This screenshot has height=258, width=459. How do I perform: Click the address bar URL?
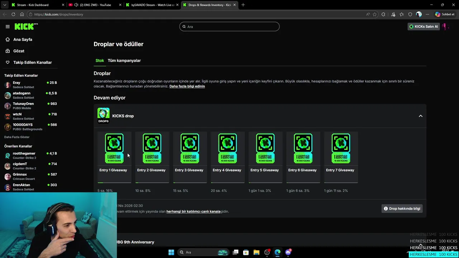59,14
